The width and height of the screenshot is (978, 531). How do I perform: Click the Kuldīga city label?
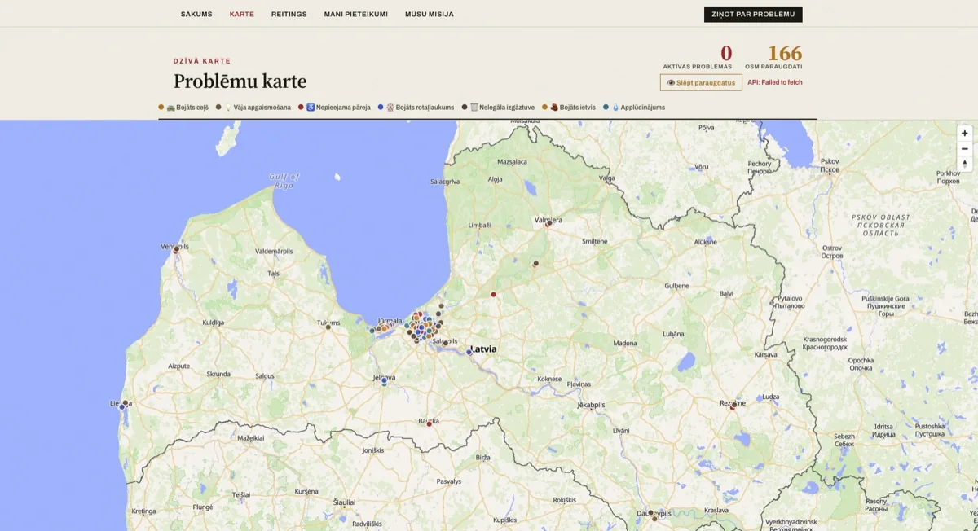pos(214,323)
